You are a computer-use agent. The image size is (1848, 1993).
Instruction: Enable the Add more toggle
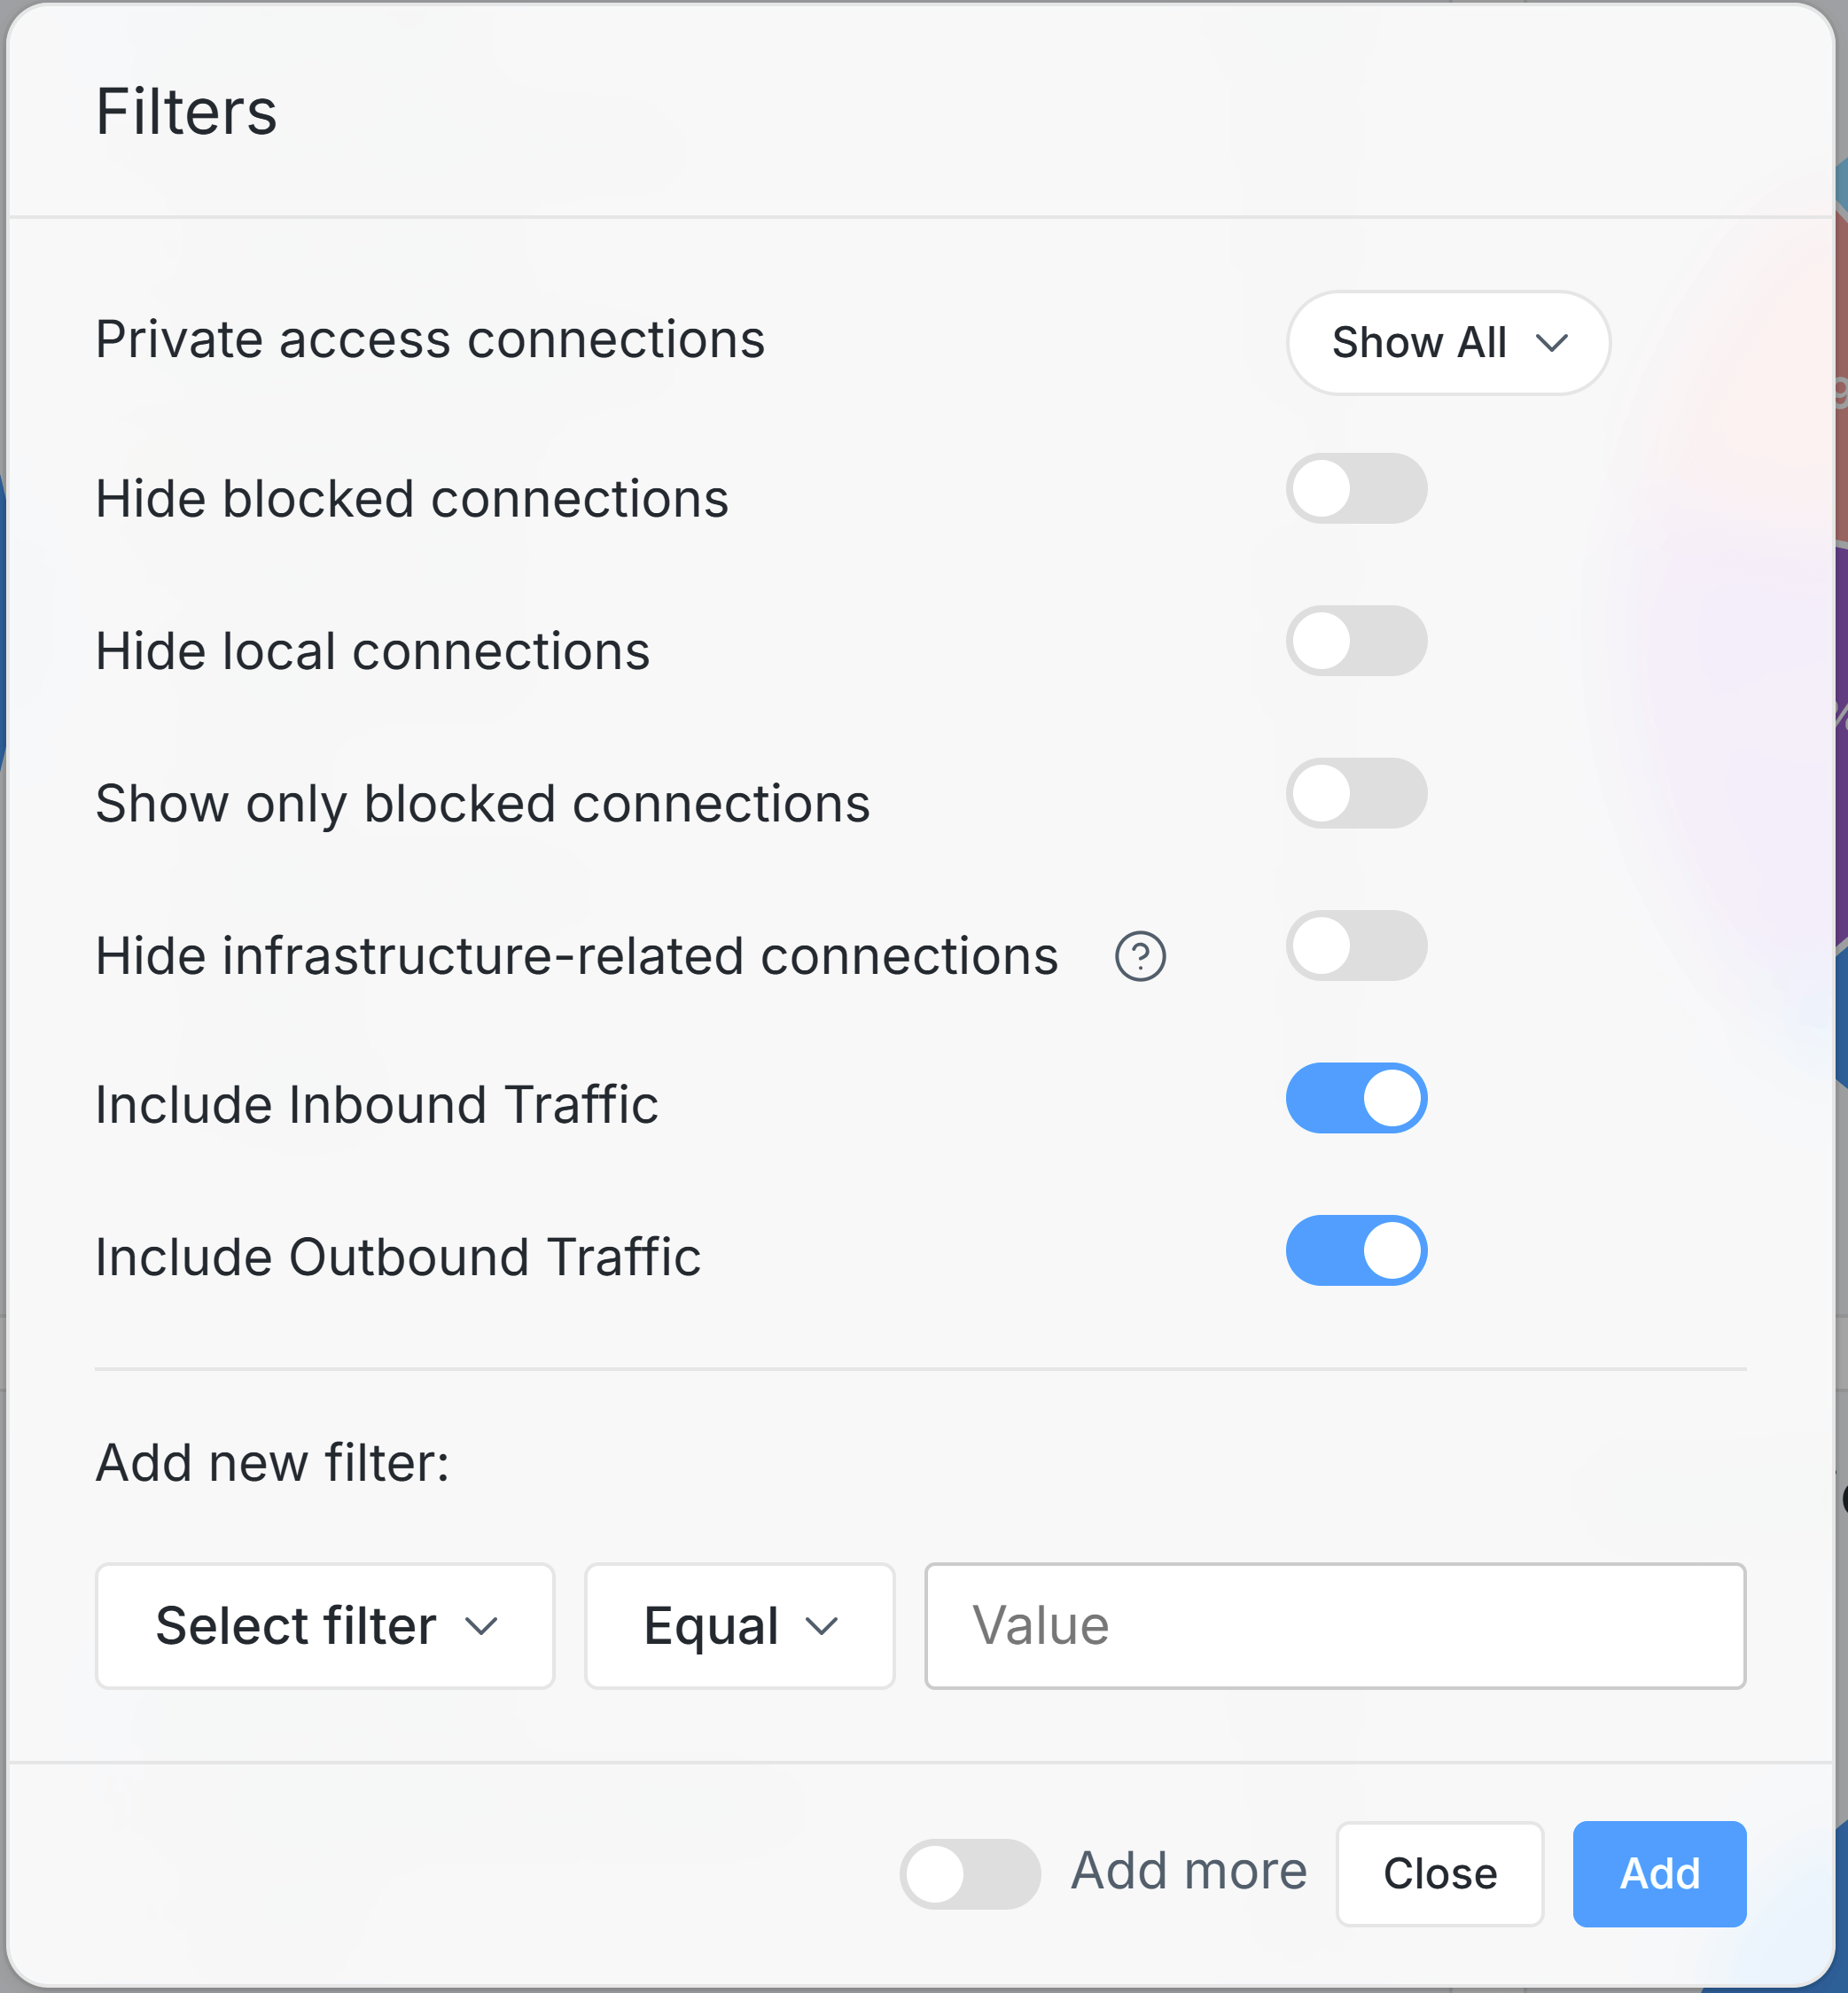969,1874
